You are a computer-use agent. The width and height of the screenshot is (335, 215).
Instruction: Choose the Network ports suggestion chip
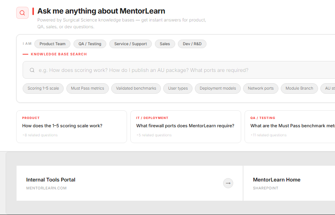261,88
